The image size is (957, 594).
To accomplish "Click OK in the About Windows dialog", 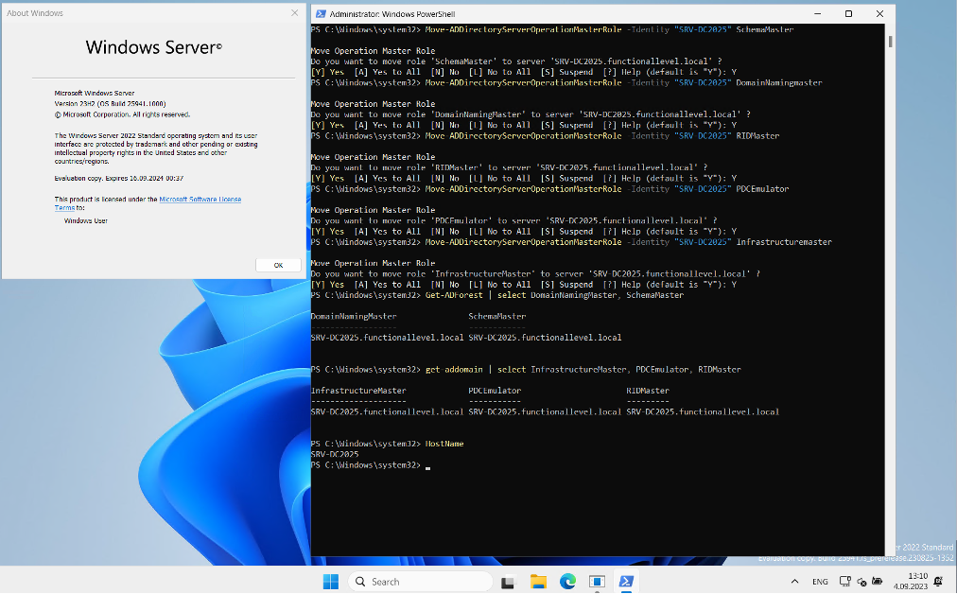I will [277, 265].
